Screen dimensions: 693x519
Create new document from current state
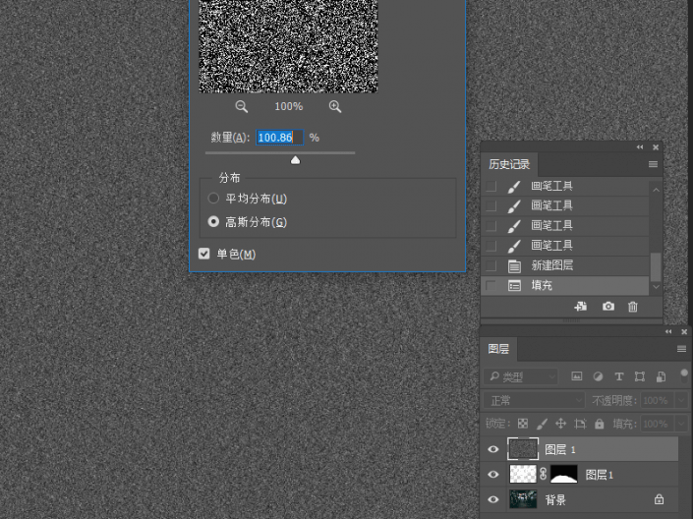pyautogui.click(x=581, y=307)
